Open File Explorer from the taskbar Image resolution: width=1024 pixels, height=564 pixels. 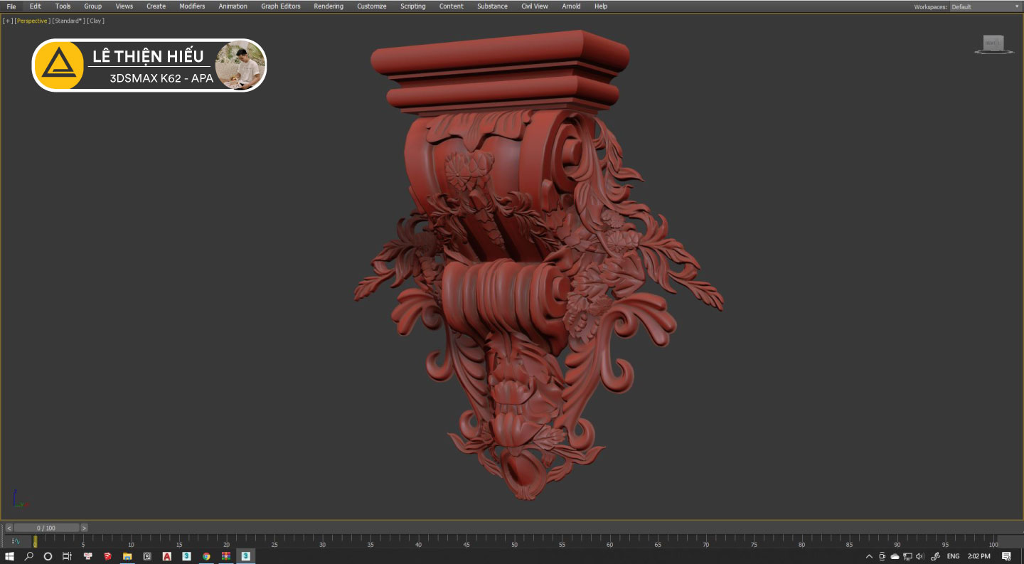coord(127,556)
